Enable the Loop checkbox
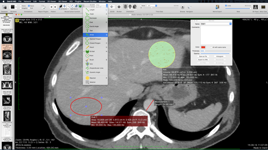 (226, 6)
